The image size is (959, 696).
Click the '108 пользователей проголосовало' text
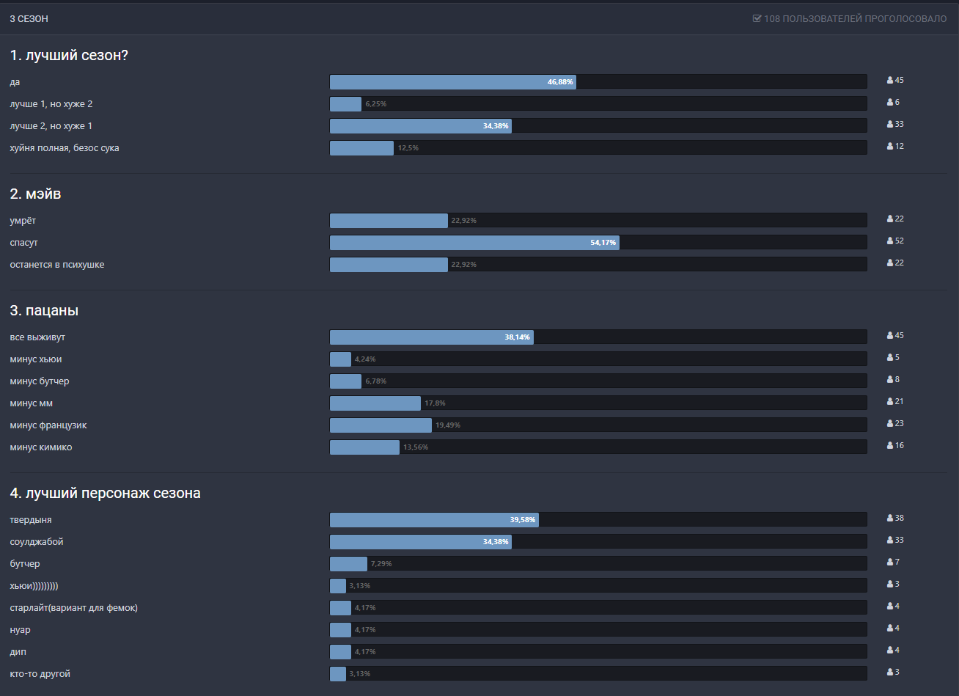click(855, 19)
